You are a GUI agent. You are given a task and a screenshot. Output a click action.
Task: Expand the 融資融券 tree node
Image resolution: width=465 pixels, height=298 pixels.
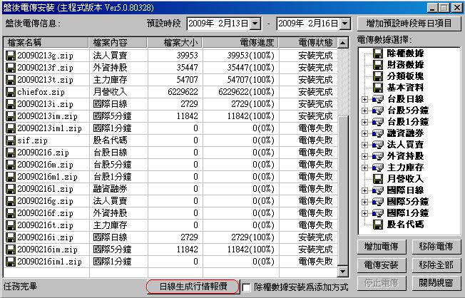tap(364, 133)
